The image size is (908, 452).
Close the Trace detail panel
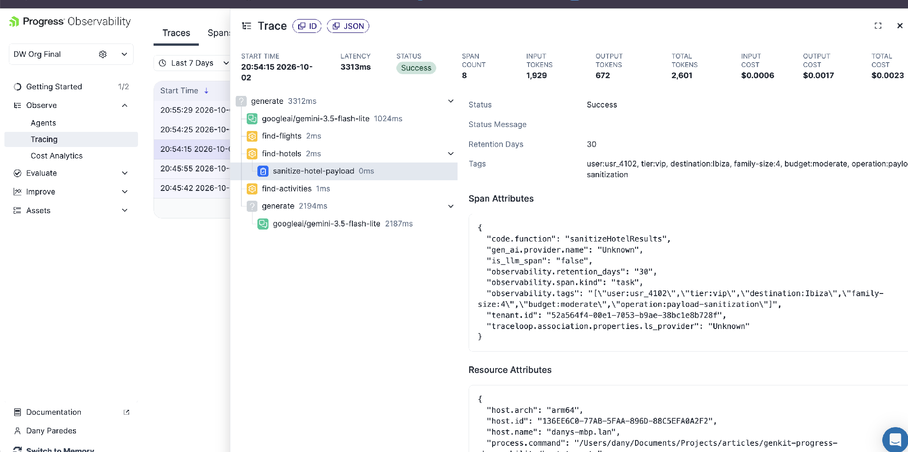[x=900, y=26]
